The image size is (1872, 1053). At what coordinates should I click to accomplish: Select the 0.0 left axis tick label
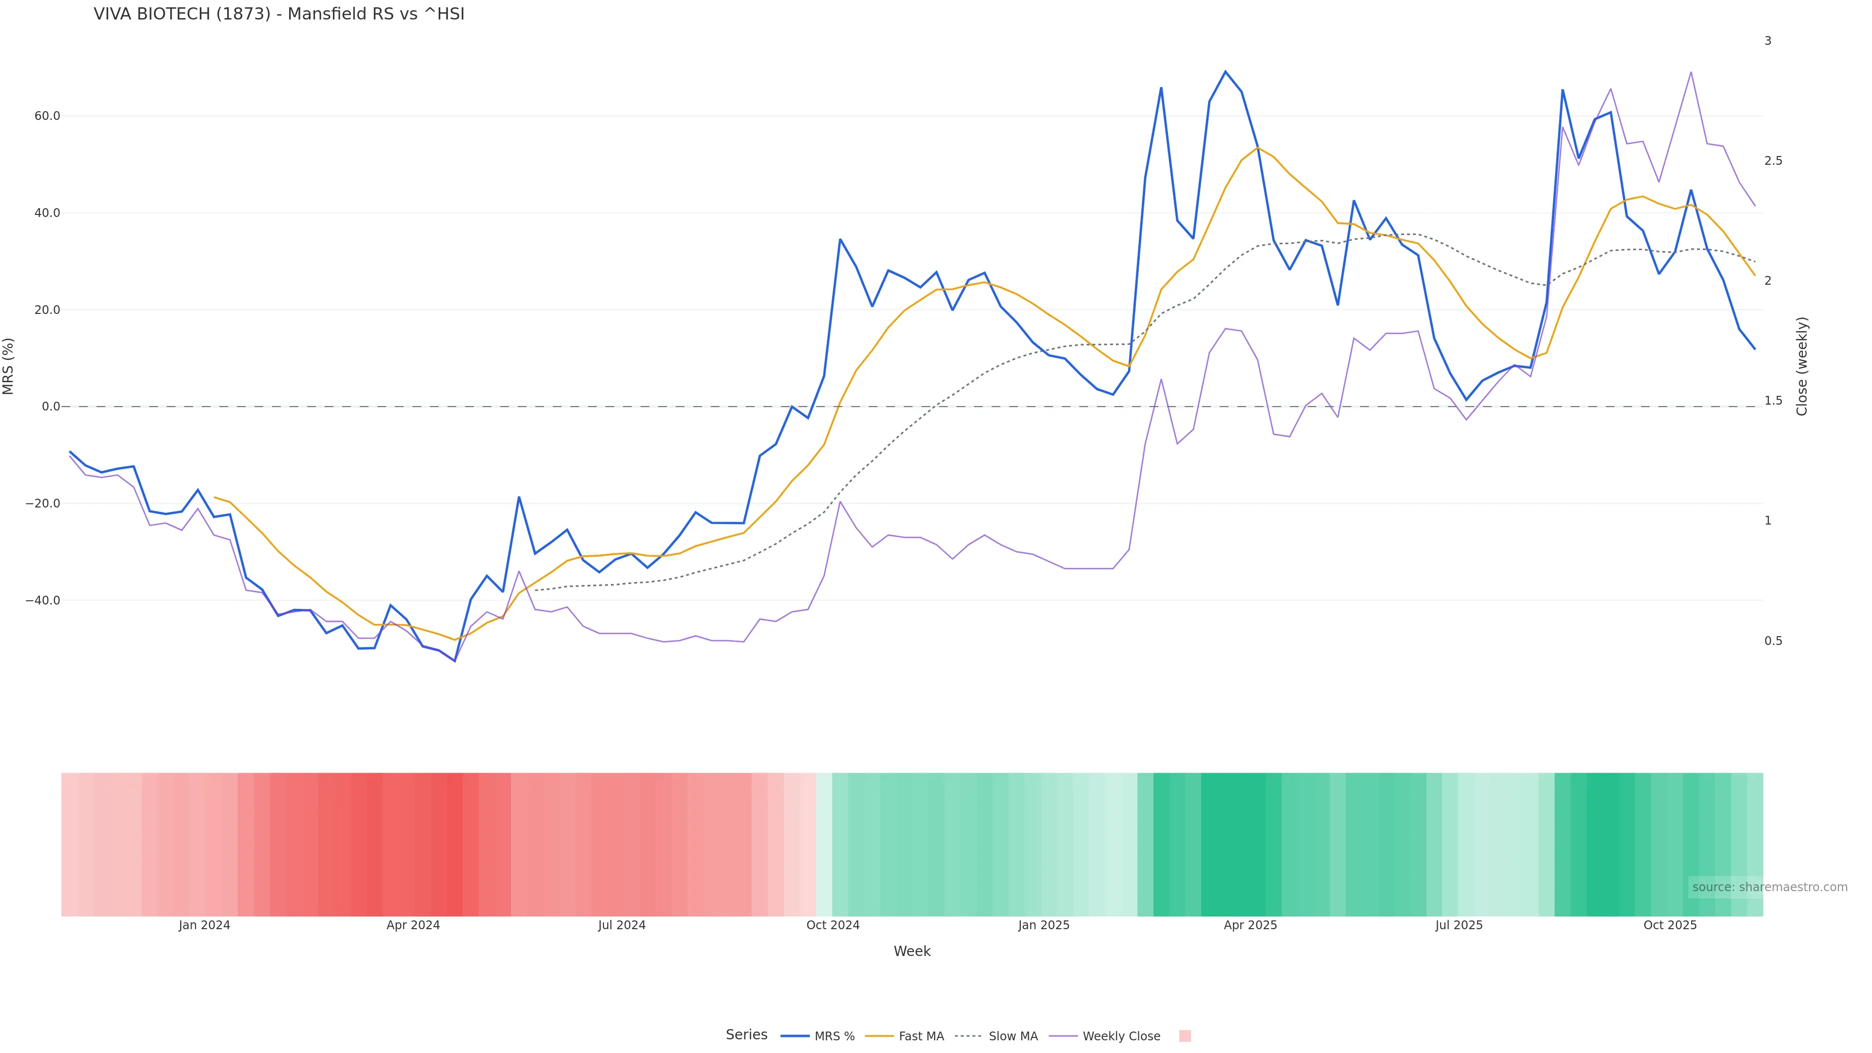pos(51,407)
